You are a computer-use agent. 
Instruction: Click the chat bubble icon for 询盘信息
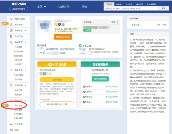click(x=11, y=70)
